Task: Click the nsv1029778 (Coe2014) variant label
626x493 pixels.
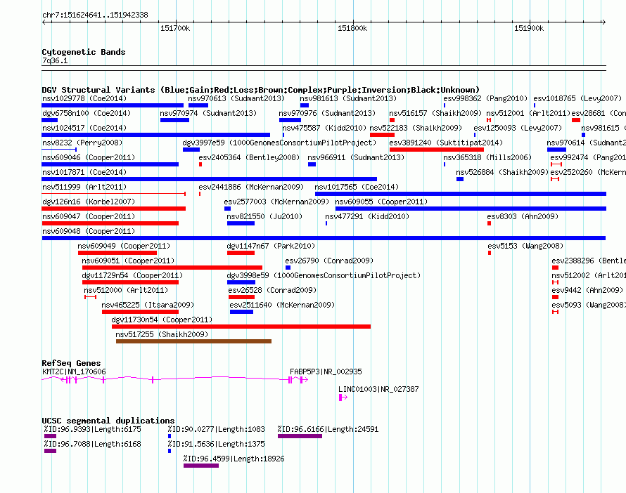Action: 84,98
